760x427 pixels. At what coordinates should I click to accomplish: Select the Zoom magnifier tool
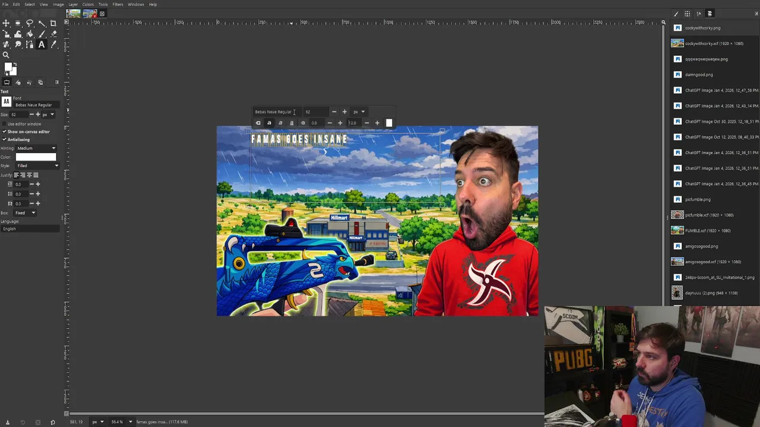coord(6,55)
